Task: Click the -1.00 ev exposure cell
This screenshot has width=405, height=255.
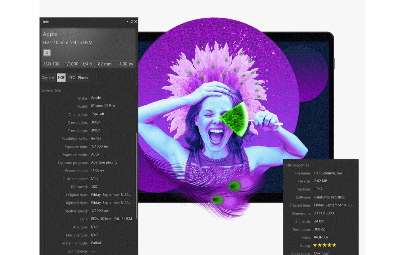Action: tap(125, 64)
